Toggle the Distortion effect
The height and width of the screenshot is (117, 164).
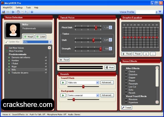click(x=133, y=75)
